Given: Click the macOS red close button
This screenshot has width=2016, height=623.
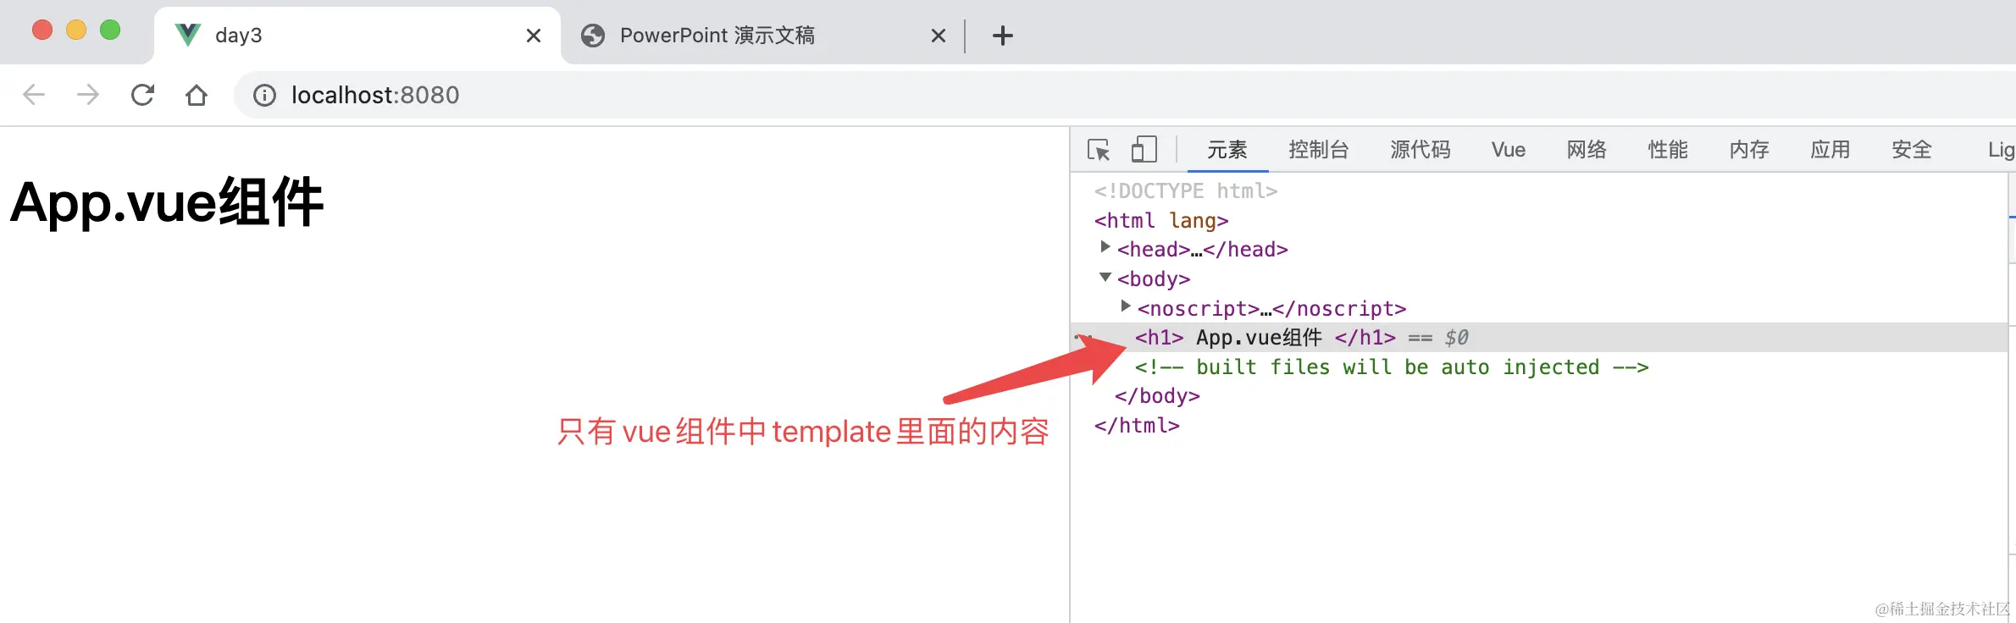Looking at the screenshot, I should tap(42, 30).
